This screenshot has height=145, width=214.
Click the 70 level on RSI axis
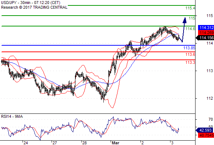211,119
